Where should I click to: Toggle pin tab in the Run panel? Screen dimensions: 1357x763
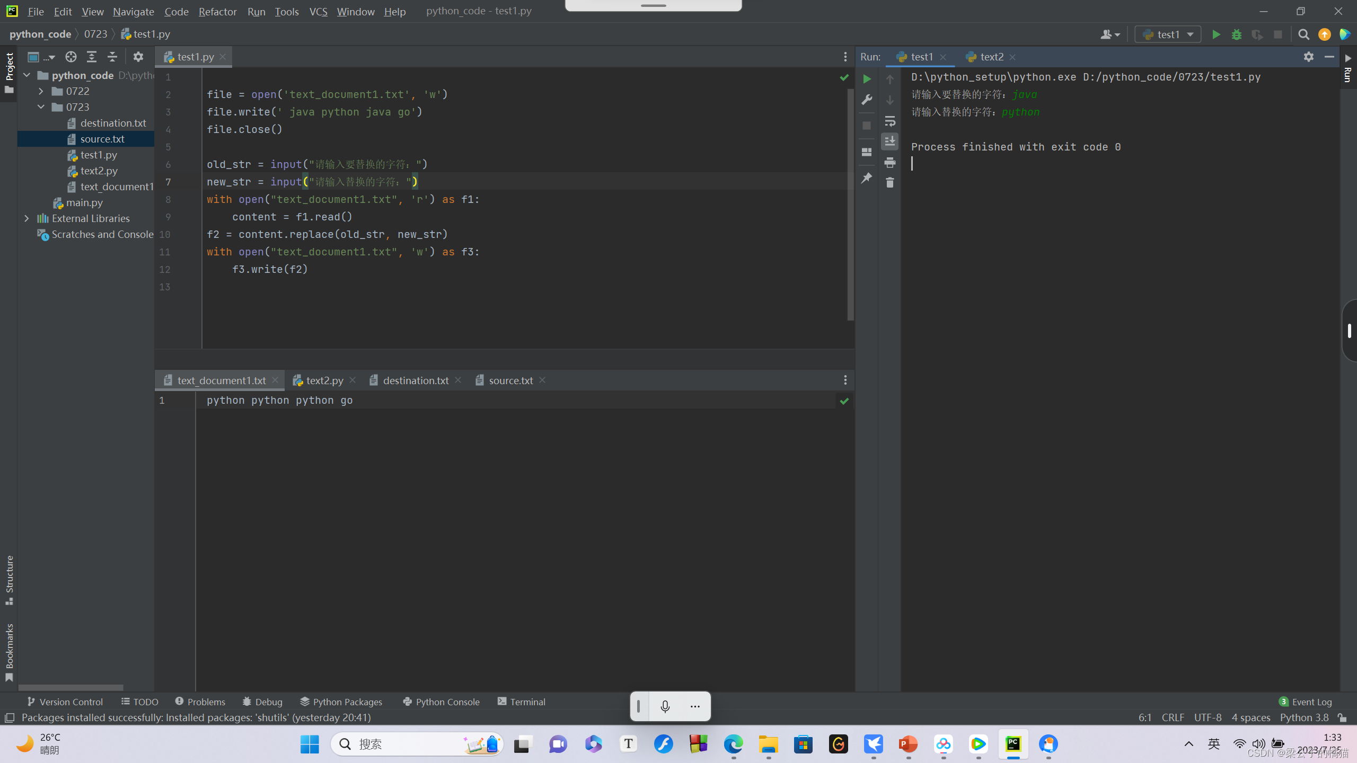[867, 178]
